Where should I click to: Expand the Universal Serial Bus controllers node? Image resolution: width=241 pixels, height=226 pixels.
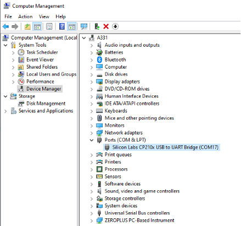coord(92,213)
